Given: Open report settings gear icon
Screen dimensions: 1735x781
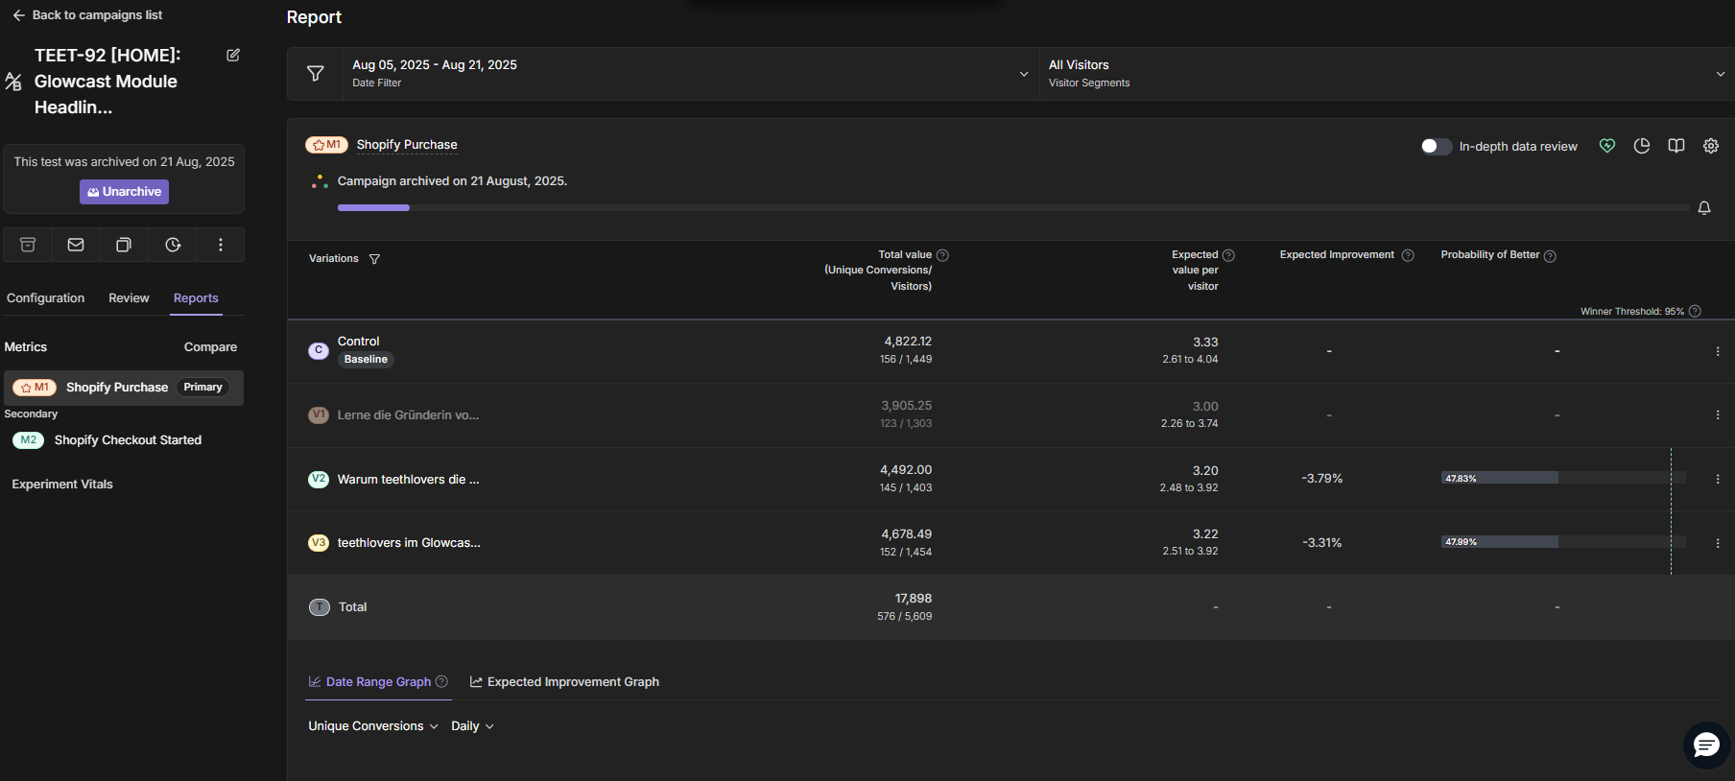Looking at the screenshot, I should pyautogui.click(x=1711, y=146).
